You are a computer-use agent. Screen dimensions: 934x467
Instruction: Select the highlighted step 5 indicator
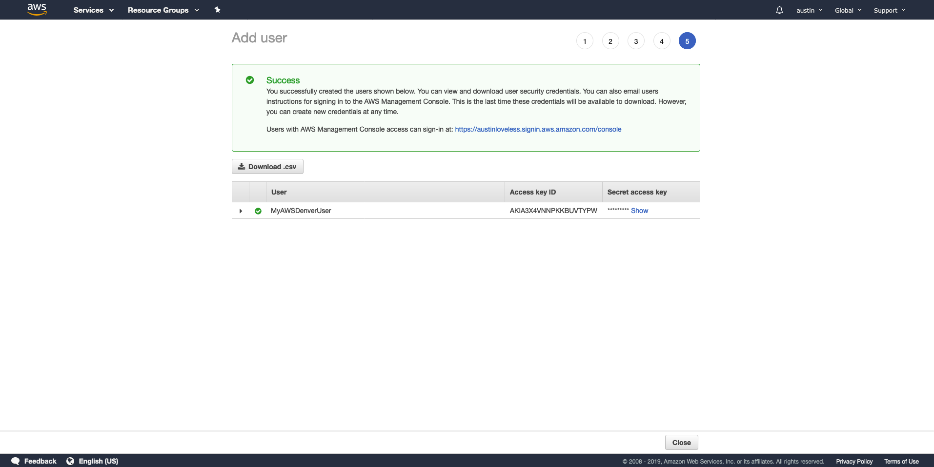(687, 41)
